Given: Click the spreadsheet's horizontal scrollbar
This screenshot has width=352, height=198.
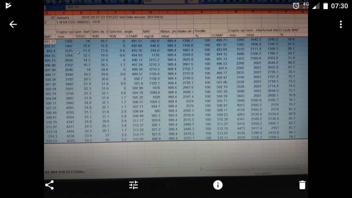Looking at the screenshot, I should tap(252, 168).
